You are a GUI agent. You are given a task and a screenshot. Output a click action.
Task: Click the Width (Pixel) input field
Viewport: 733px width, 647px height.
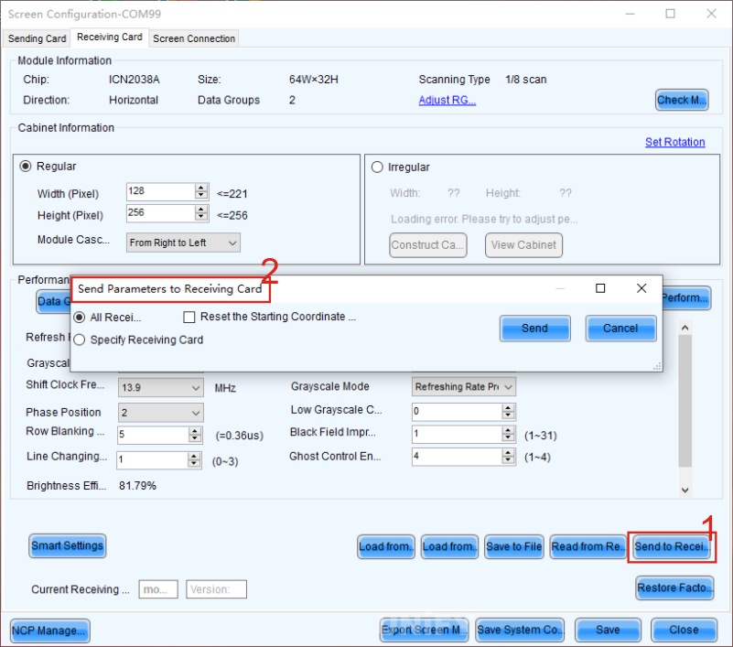point(160,191)
